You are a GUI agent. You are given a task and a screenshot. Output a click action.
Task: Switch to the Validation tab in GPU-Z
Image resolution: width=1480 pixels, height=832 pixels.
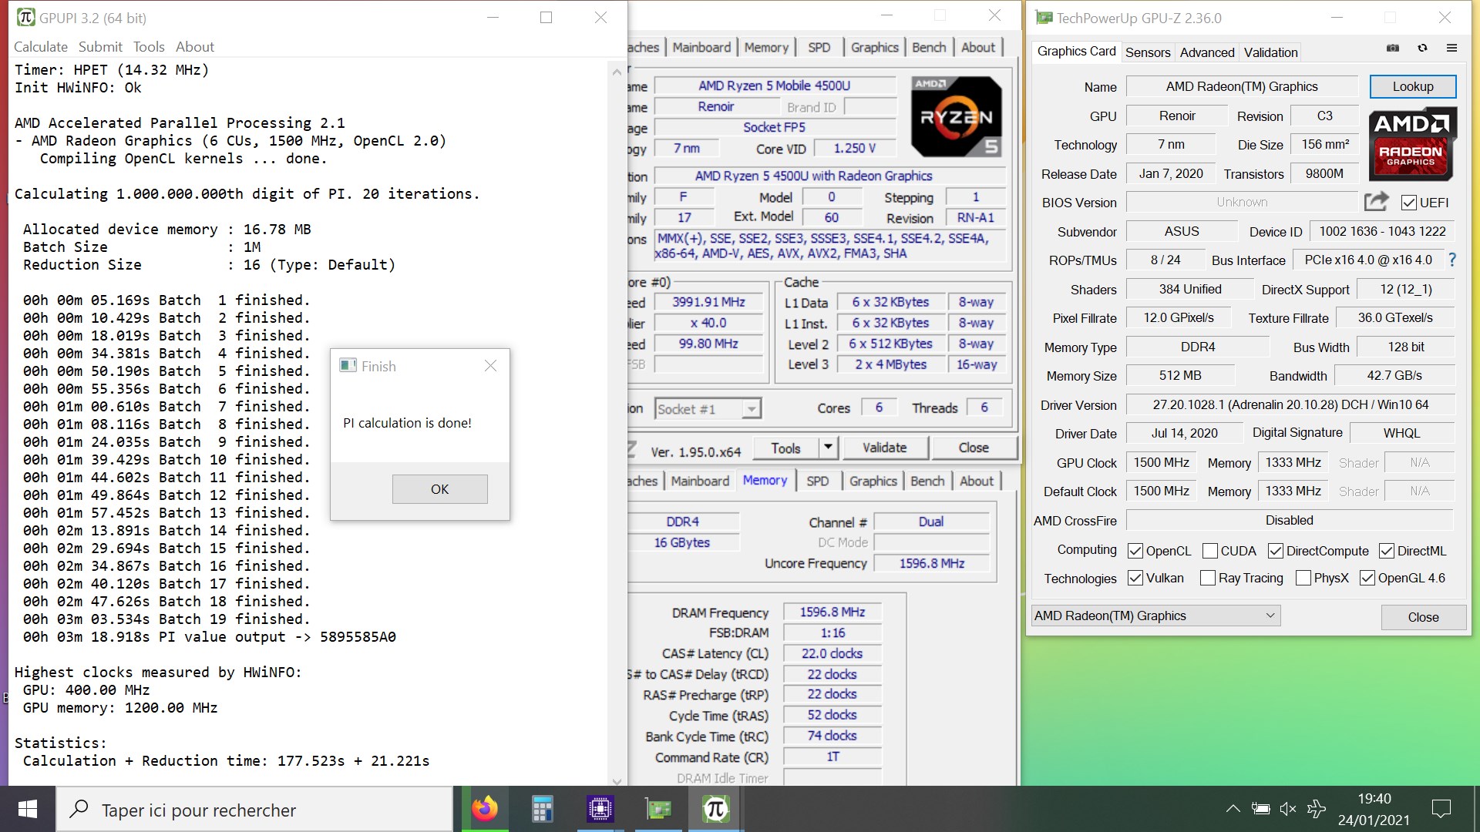[1270, 52]
